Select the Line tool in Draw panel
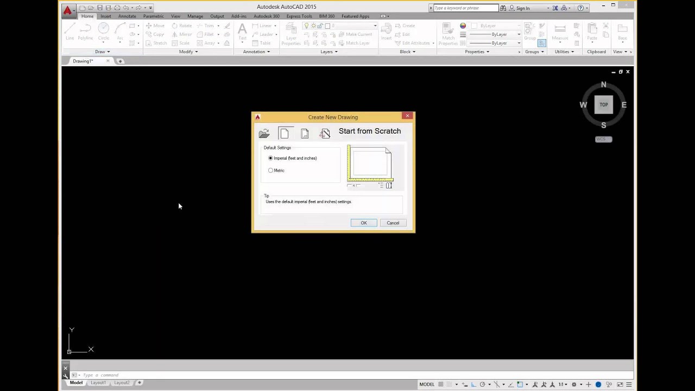The height and width of the screenshot is (391, 695). (69, 31)
